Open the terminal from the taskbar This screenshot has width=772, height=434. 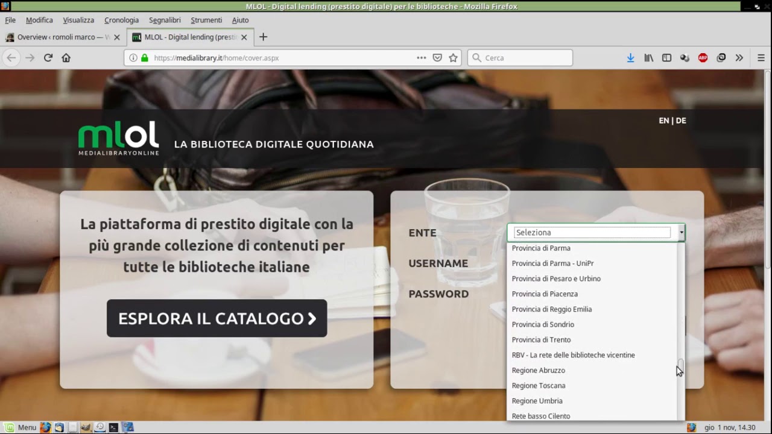click(113, 427)
